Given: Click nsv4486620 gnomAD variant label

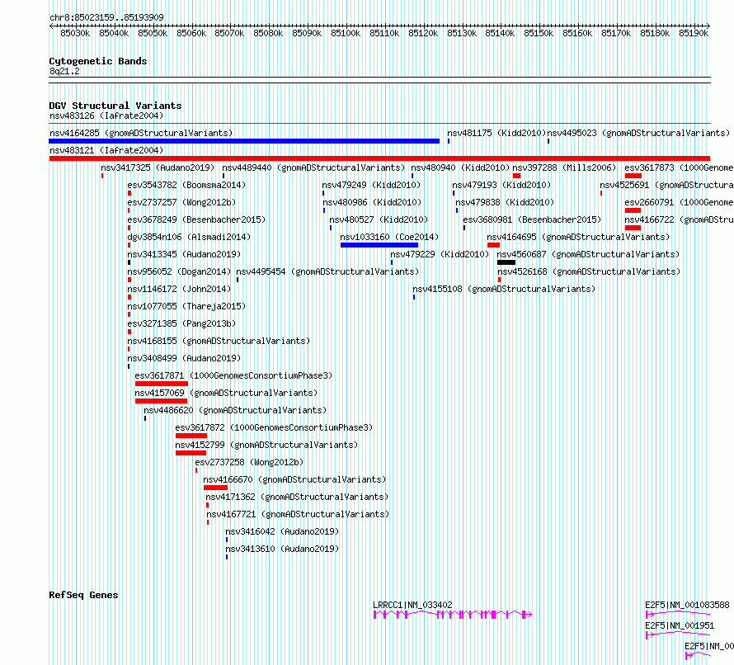Looking at the screenshot, I should click(x=235, y=410).
